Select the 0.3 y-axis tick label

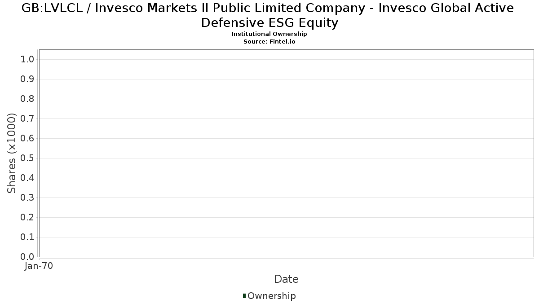click(x=27, y=198)
